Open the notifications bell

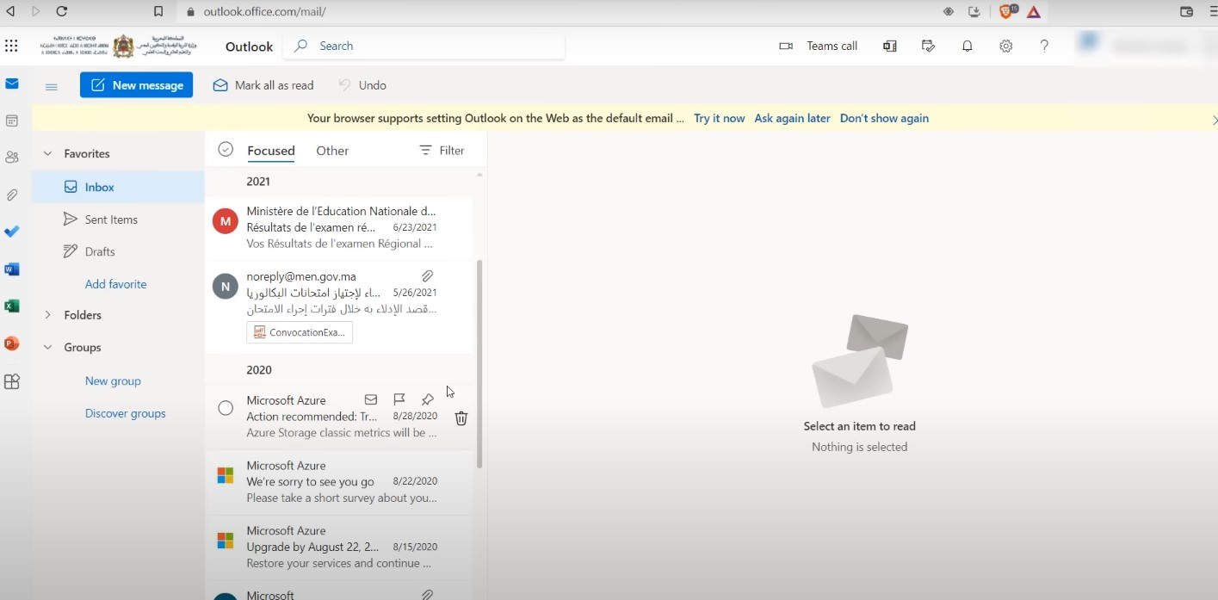tap(968, 46)
